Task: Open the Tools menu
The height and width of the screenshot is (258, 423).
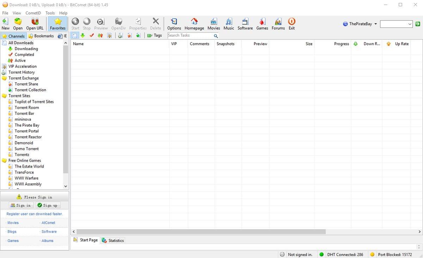Action: point(50,13)
